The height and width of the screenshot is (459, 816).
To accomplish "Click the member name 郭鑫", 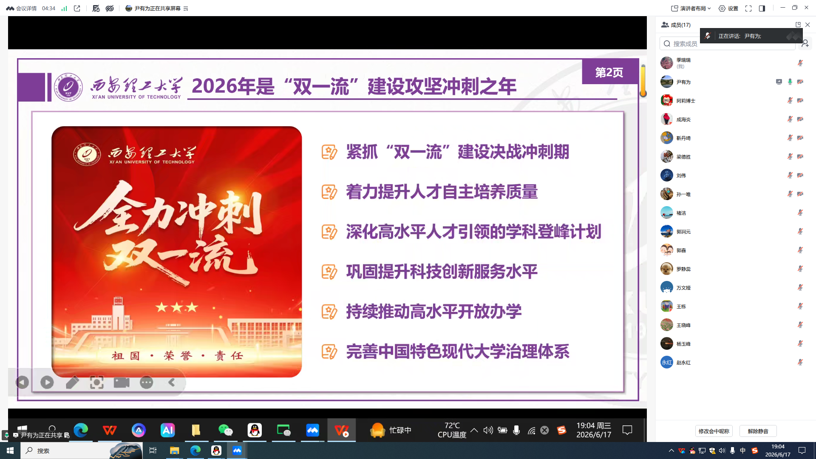I will [x=681, y=250].
